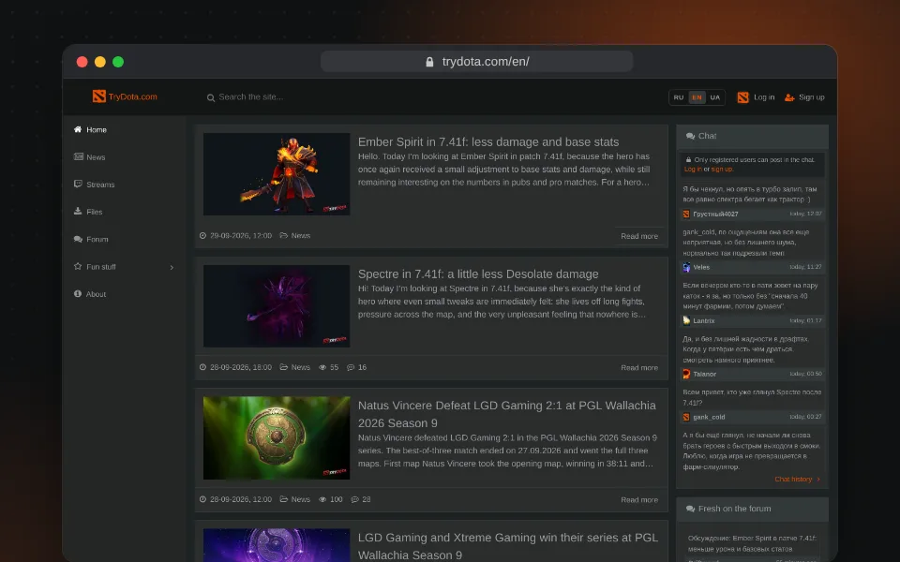Click the Aegis thumbnail of Natus Vincere article
Viewport: 900px width, 562px height.
click(x=277, y=438)
